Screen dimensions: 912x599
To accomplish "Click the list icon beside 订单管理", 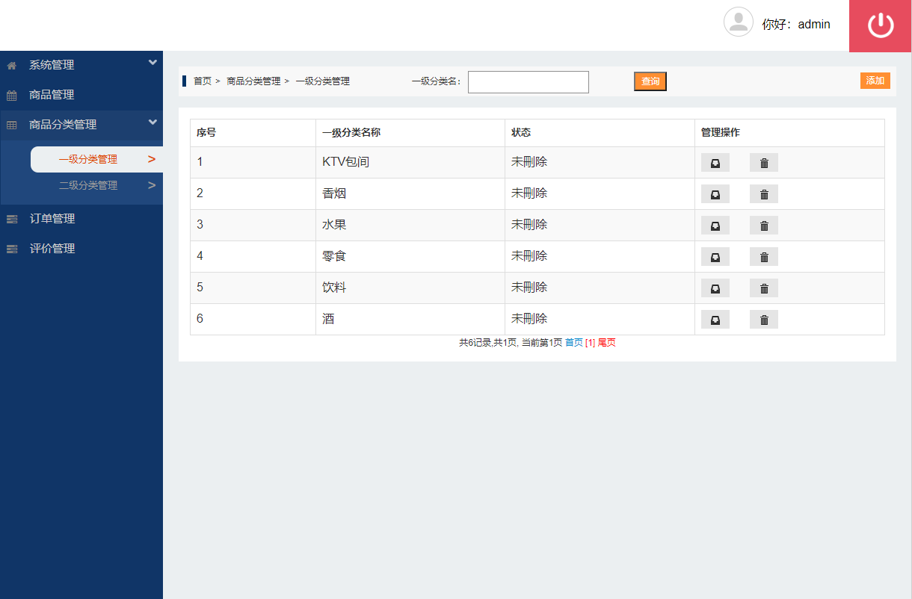I will pyautogui.click(x=10, y=218).
